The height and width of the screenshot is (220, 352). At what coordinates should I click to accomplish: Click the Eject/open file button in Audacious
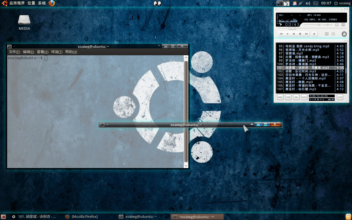point(314,34)
